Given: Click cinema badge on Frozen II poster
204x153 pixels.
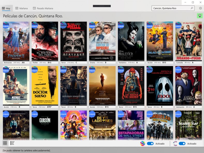Looking at the screenshot, I should (6, 25).
